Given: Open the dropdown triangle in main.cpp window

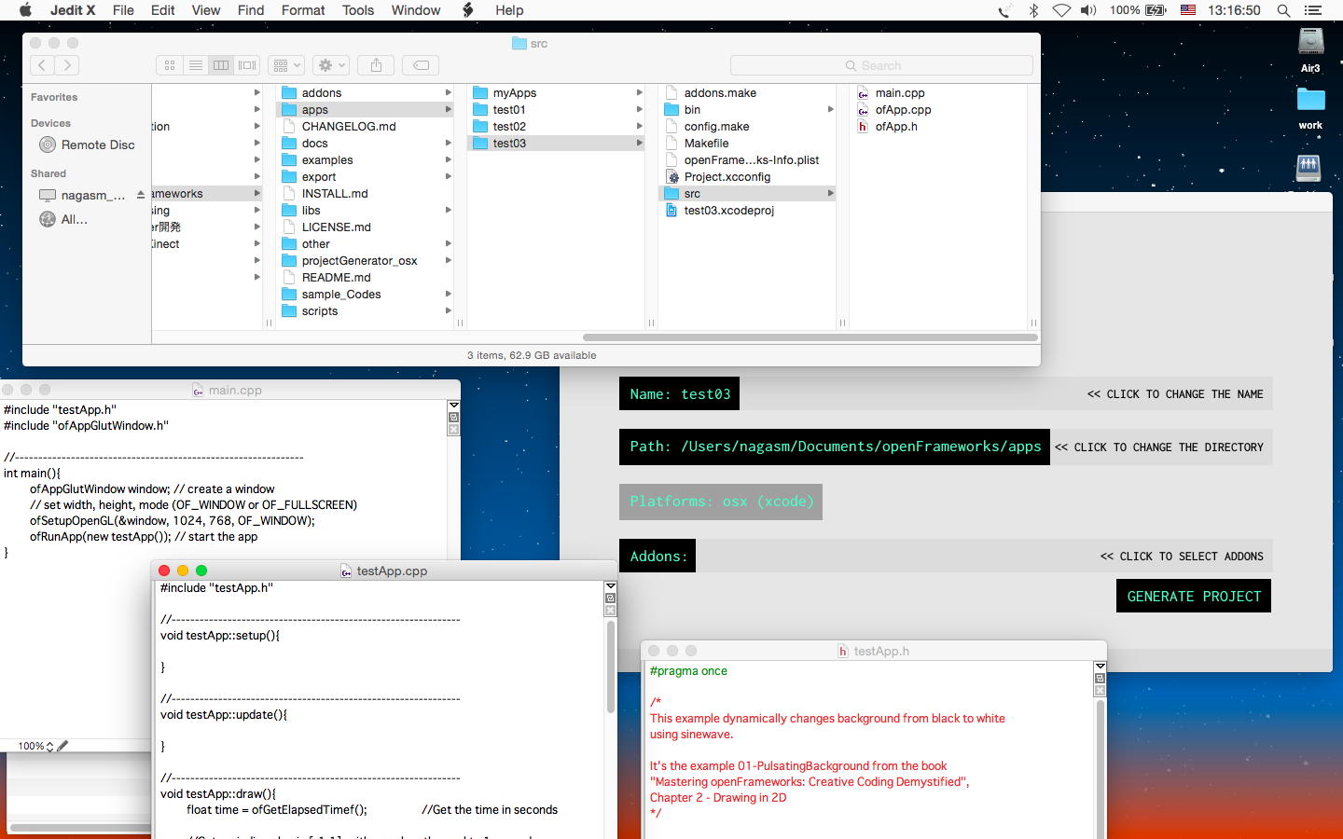Looking at the screenshot, I should pos(454,406).
